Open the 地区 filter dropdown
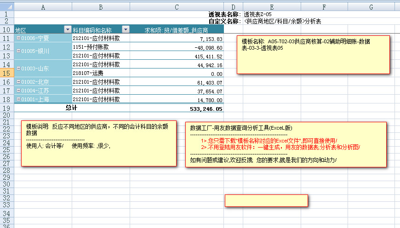 pos(68,29)
